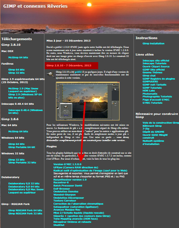Open Gimp 2.9 Windows XP 64 bits link

pyautogui.click(x=25, y=96)
